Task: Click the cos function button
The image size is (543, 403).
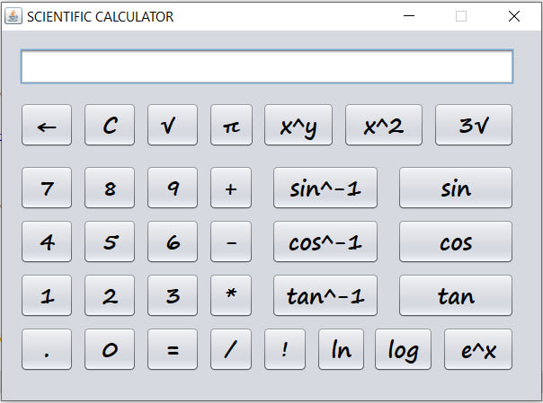Action: (x=456, y=241)
